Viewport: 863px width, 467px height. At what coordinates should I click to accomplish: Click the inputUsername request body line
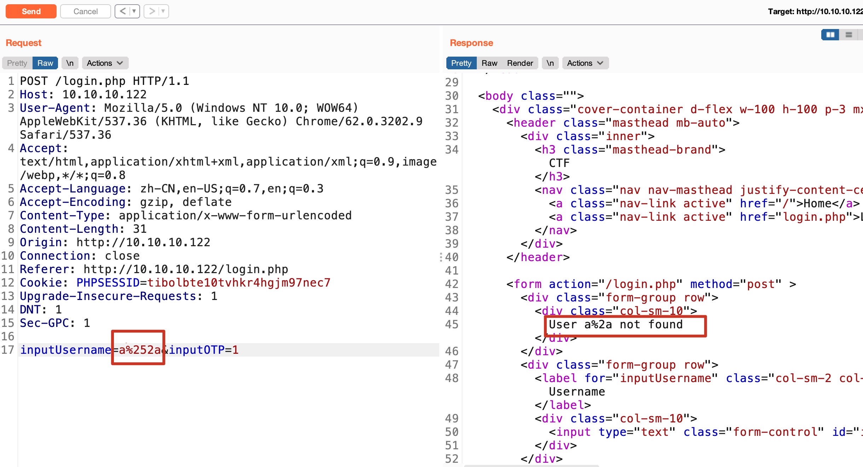point(66,350)
